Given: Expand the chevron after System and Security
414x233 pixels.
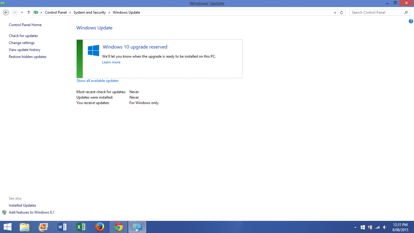Looking at the screenshot, I should pyautogui.click(x=109, y=12).
